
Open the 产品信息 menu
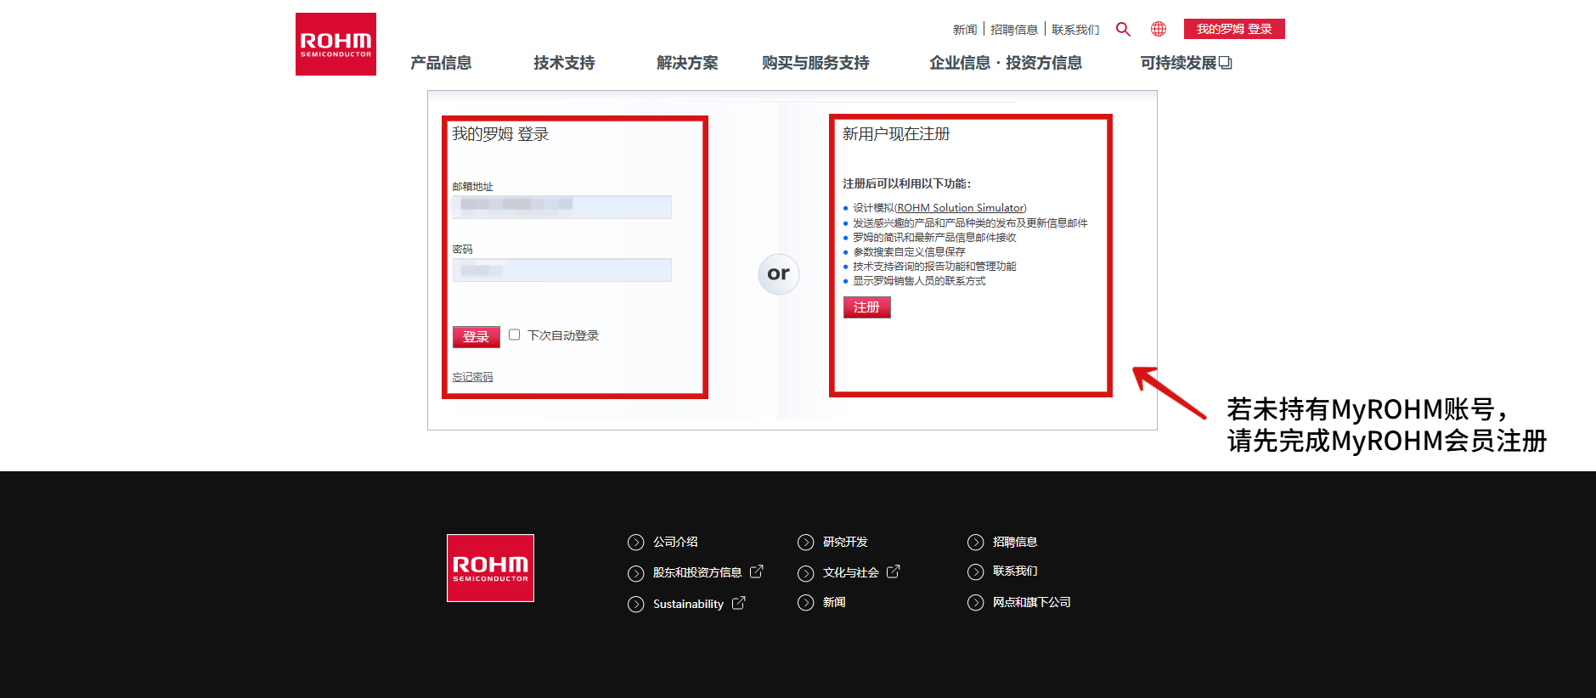click(x=441, y=63)
